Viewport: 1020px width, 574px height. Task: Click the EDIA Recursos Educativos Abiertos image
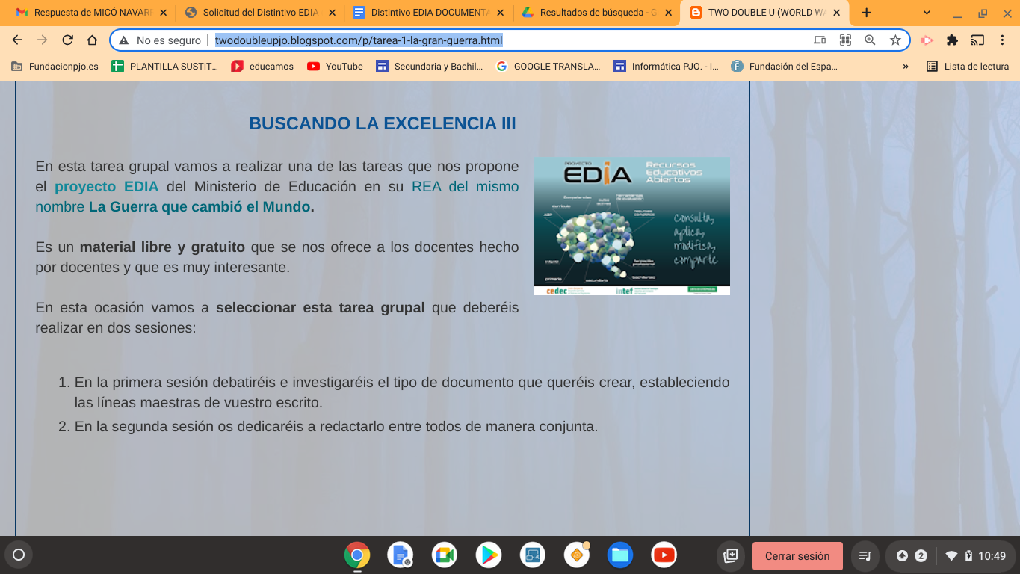click(631, 226)
